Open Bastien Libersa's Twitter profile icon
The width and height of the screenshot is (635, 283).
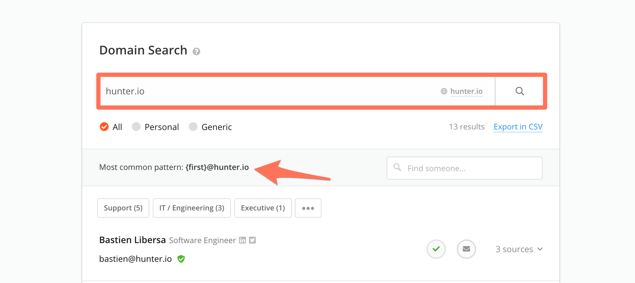click(252, 240)
